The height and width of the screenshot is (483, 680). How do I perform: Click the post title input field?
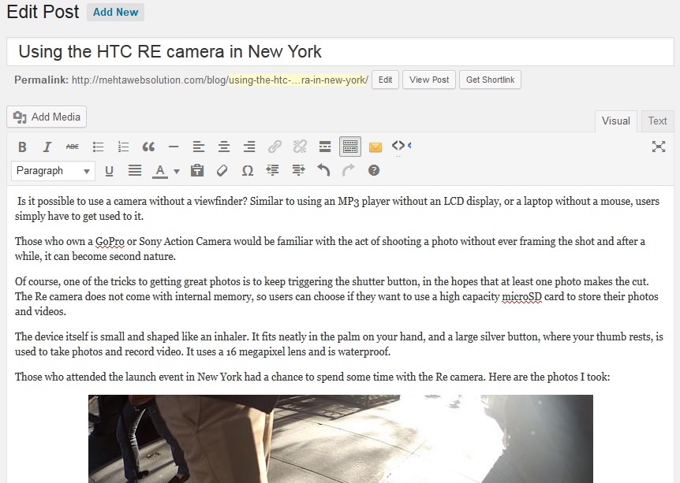tap(339, 52)
